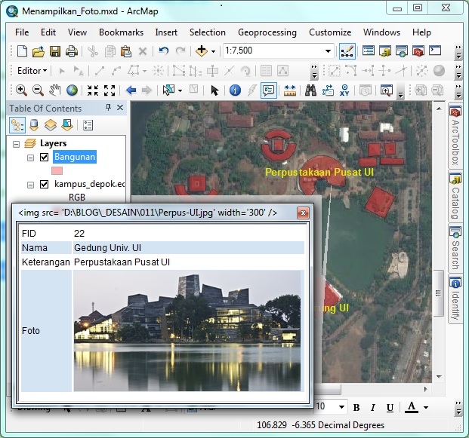This screenshot has width=469, height=438.
Task: Click the Nama field value Gedung Univ. UI
Action: coord(108,248)
